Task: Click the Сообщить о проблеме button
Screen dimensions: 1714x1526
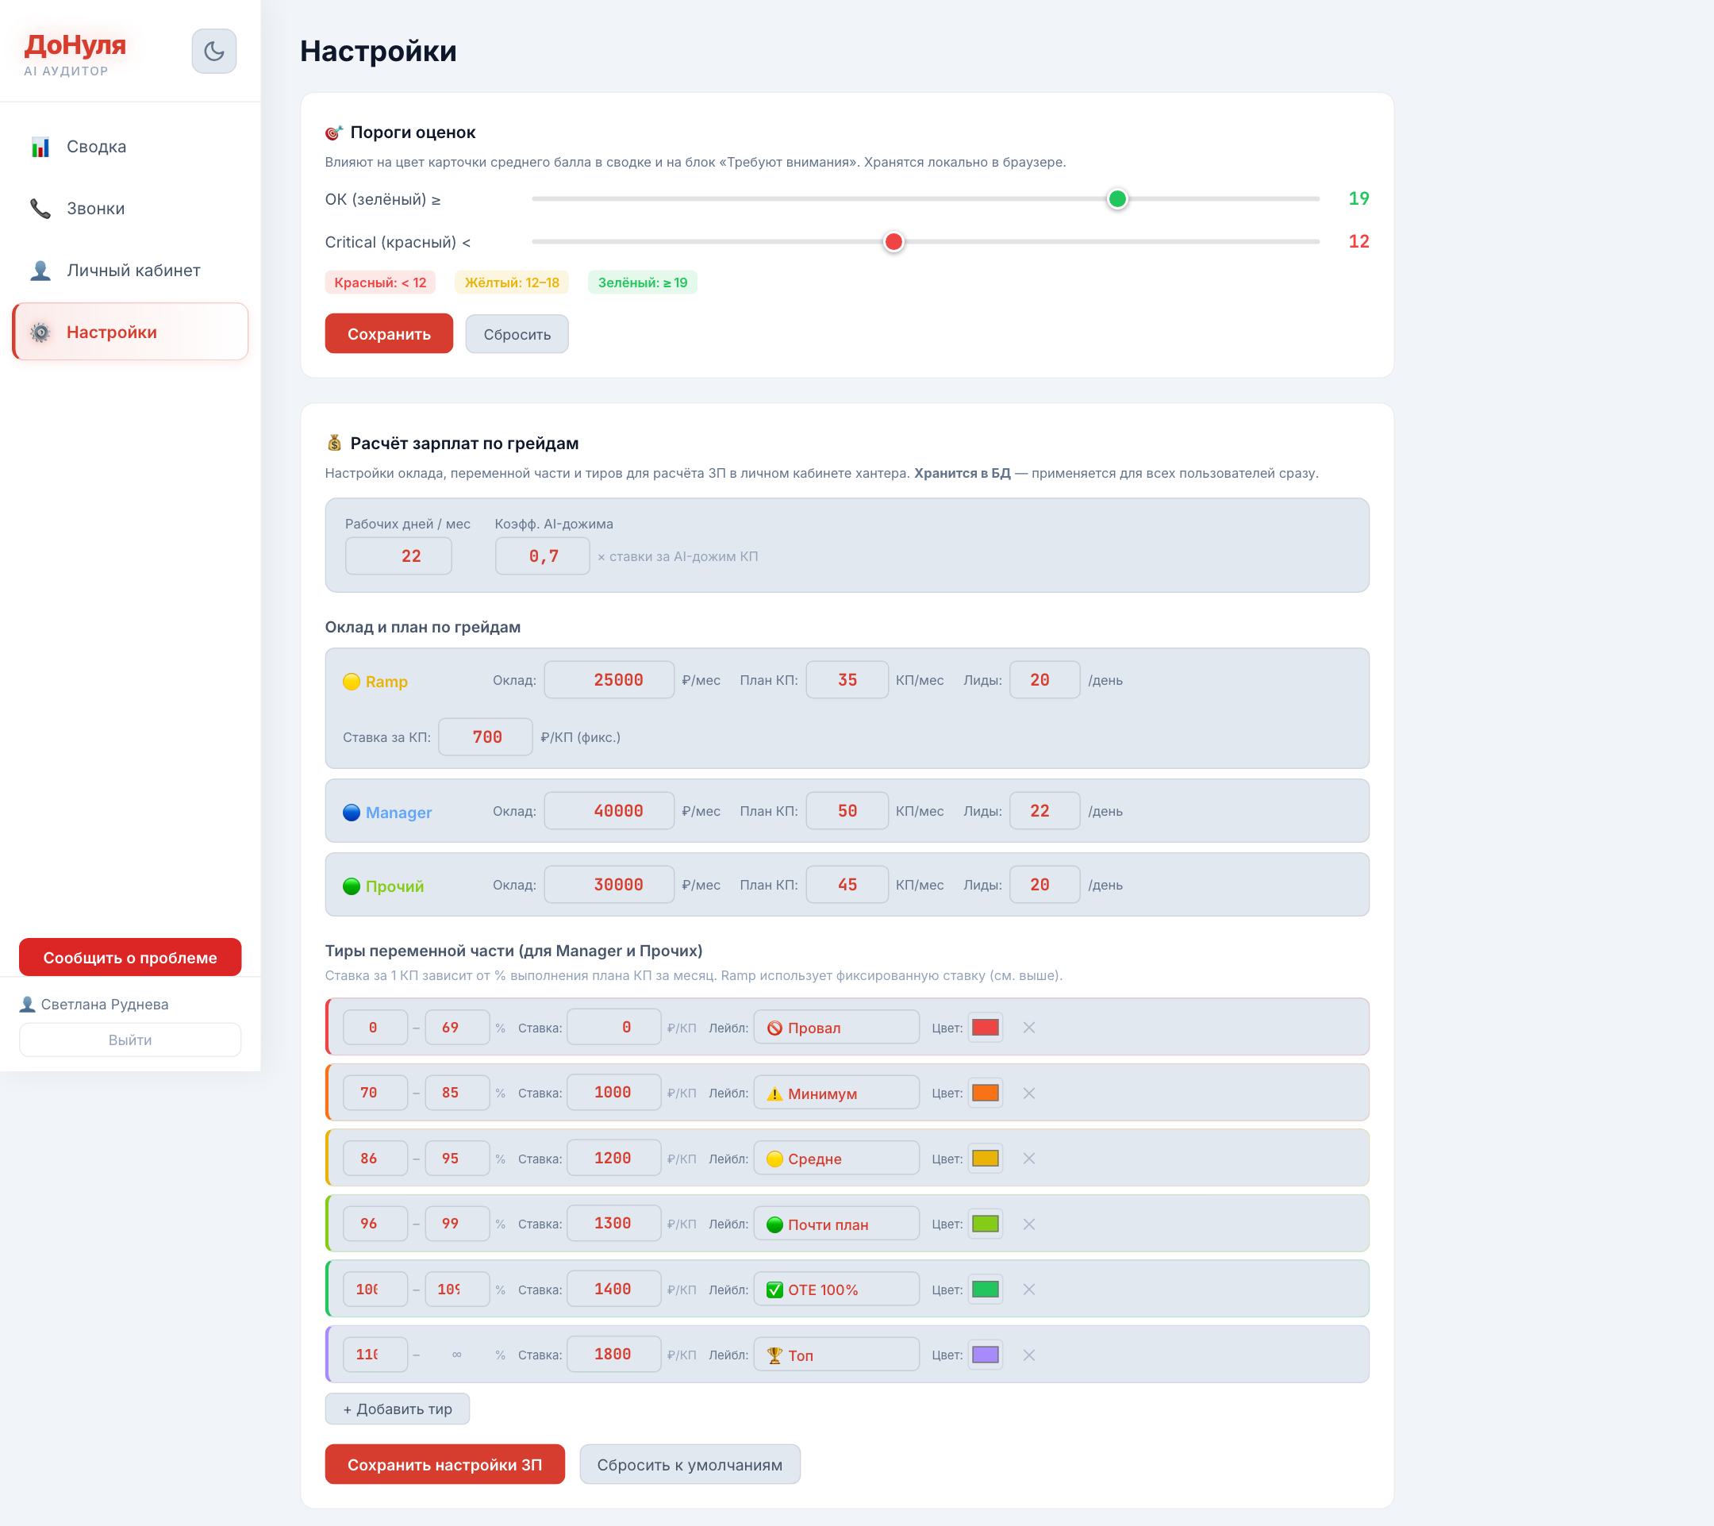Action: [x=130, y=958]
